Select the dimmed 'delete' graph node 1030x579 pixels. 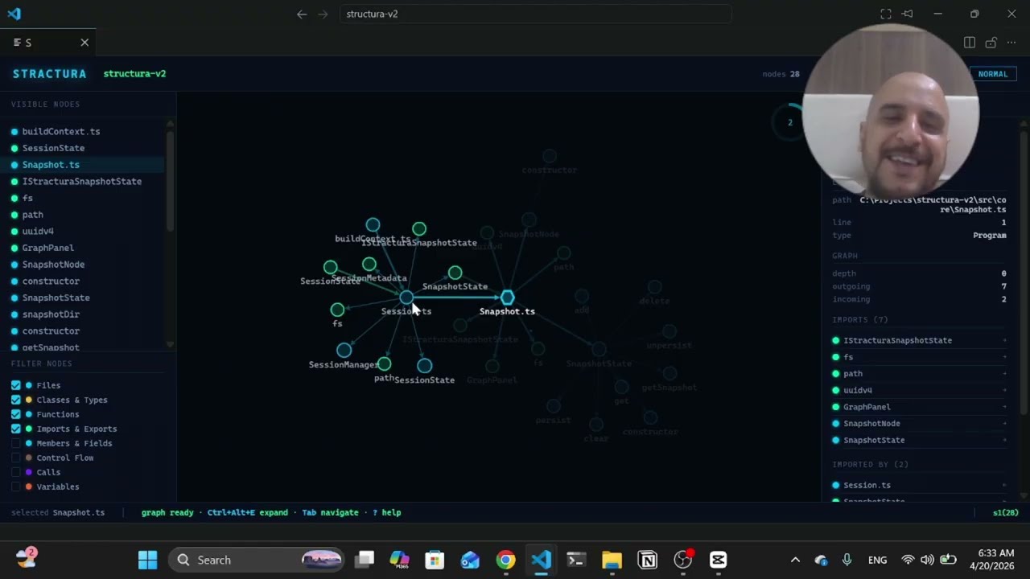654,287
